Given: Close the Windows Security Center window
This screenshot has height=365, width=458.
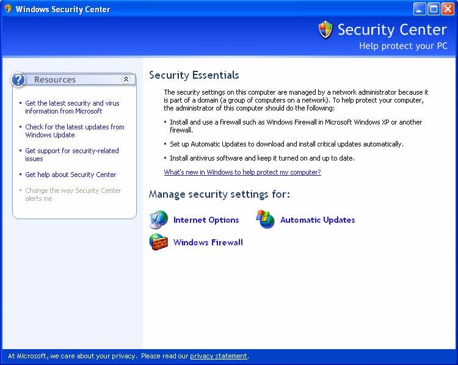Looking at the screenshot, I should click(448, 9).
